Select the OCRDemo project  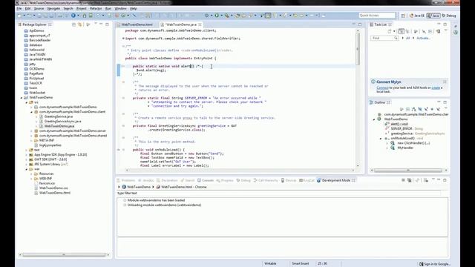[x=36, y=69]
